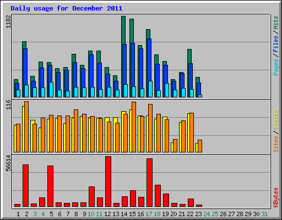Screen dimensions: 282x220
Task: Select green day label "25"
Action: tap(215, 214)
